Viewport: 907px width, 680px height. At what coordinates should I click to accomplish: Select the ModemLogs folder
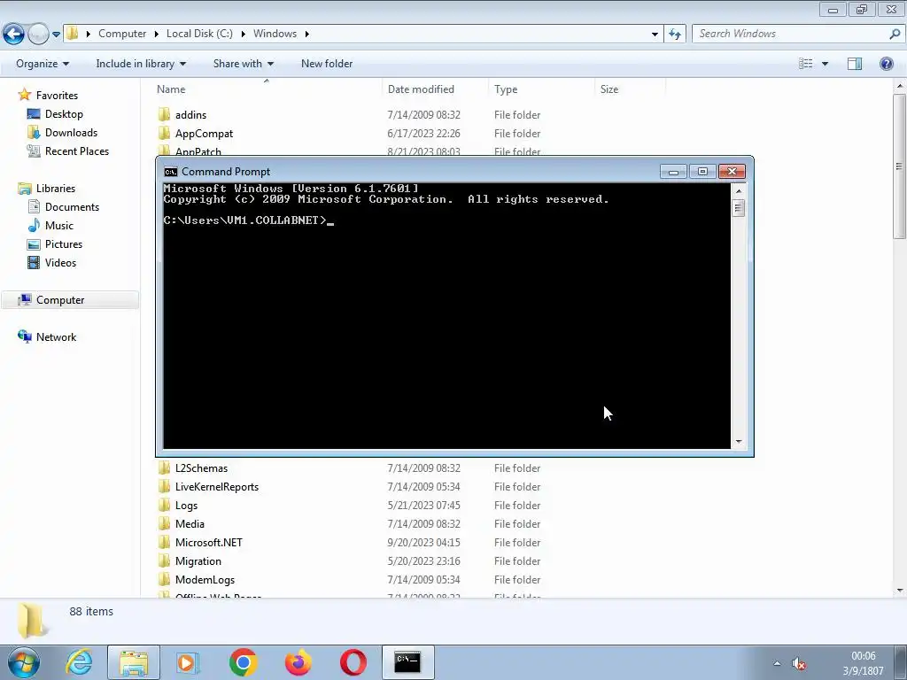205,579
